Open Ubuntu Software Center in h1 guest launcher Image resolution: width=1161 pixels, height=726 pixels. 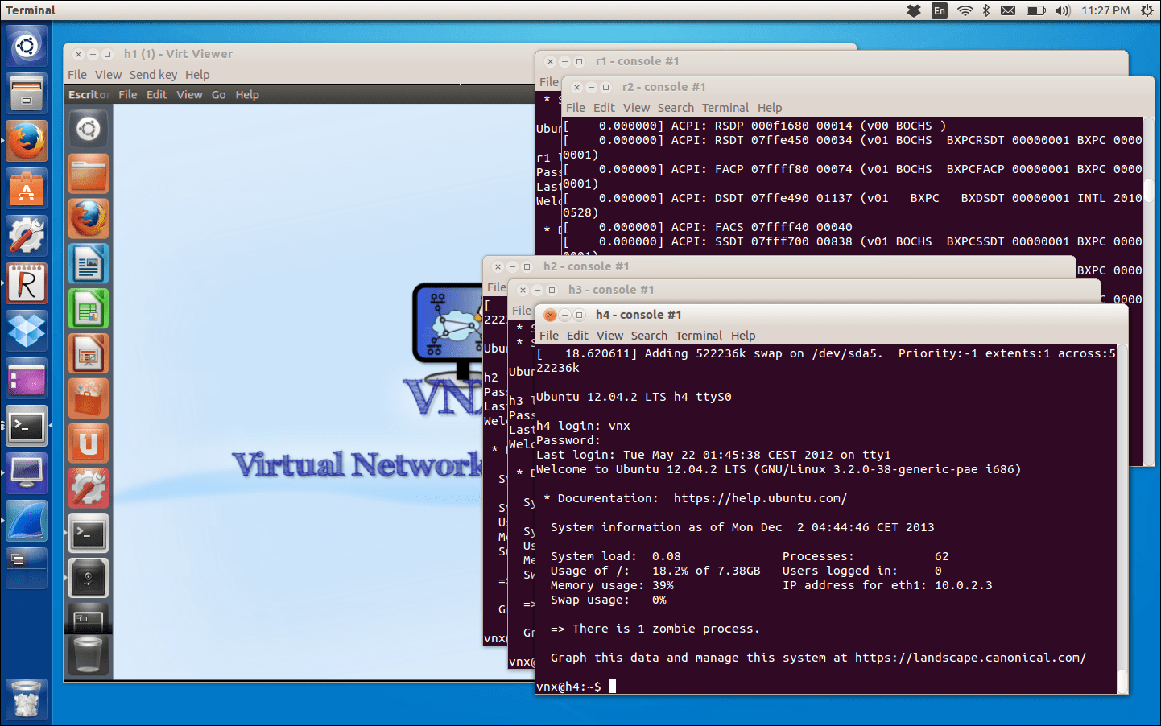(89, 398)
